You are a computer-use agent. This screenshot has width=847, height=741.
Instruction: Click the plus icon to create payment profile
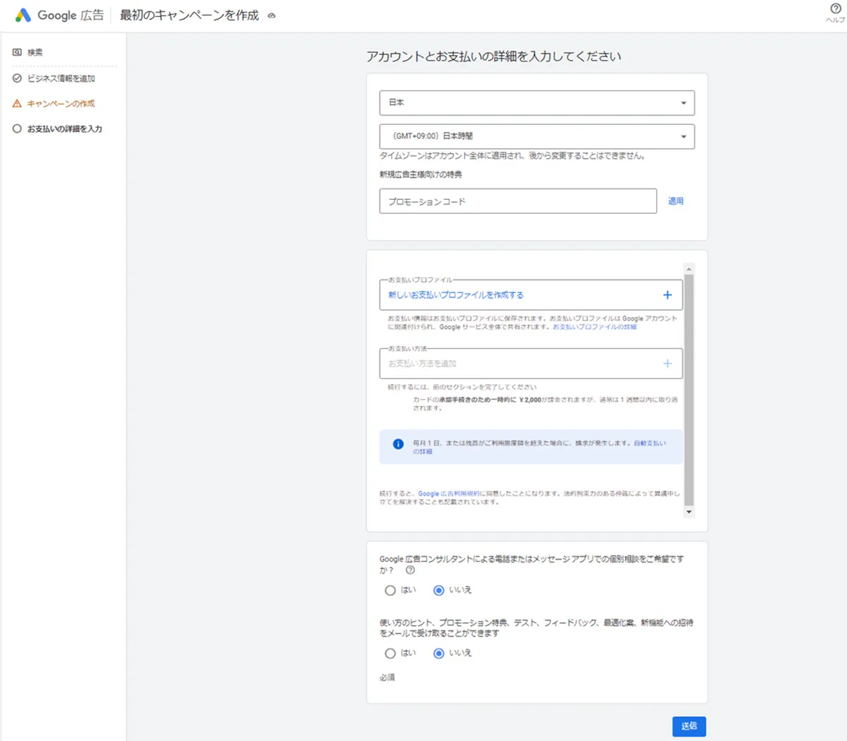[667, 294]
